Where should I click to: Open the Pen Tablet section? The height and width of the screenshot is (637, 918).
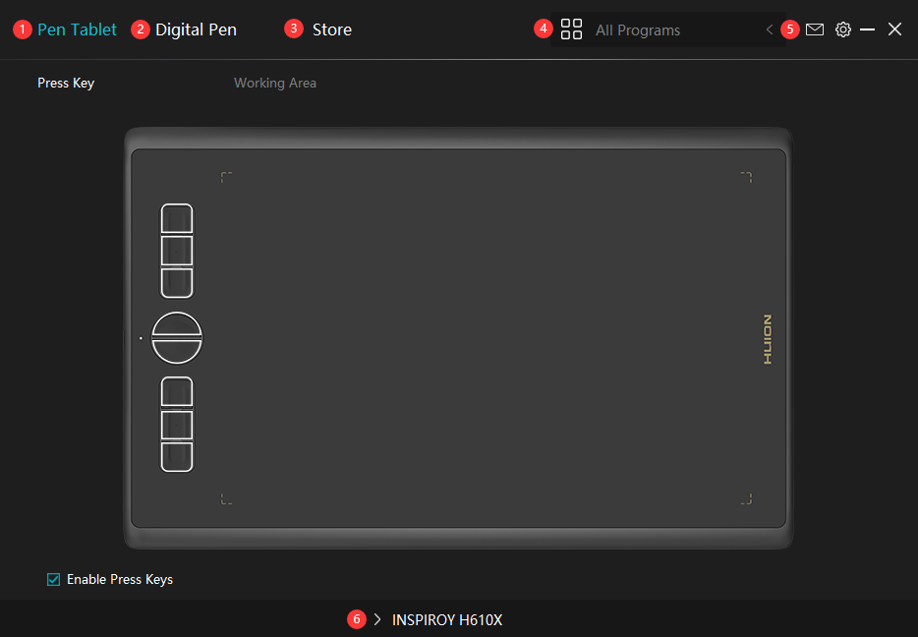(77, 29)
